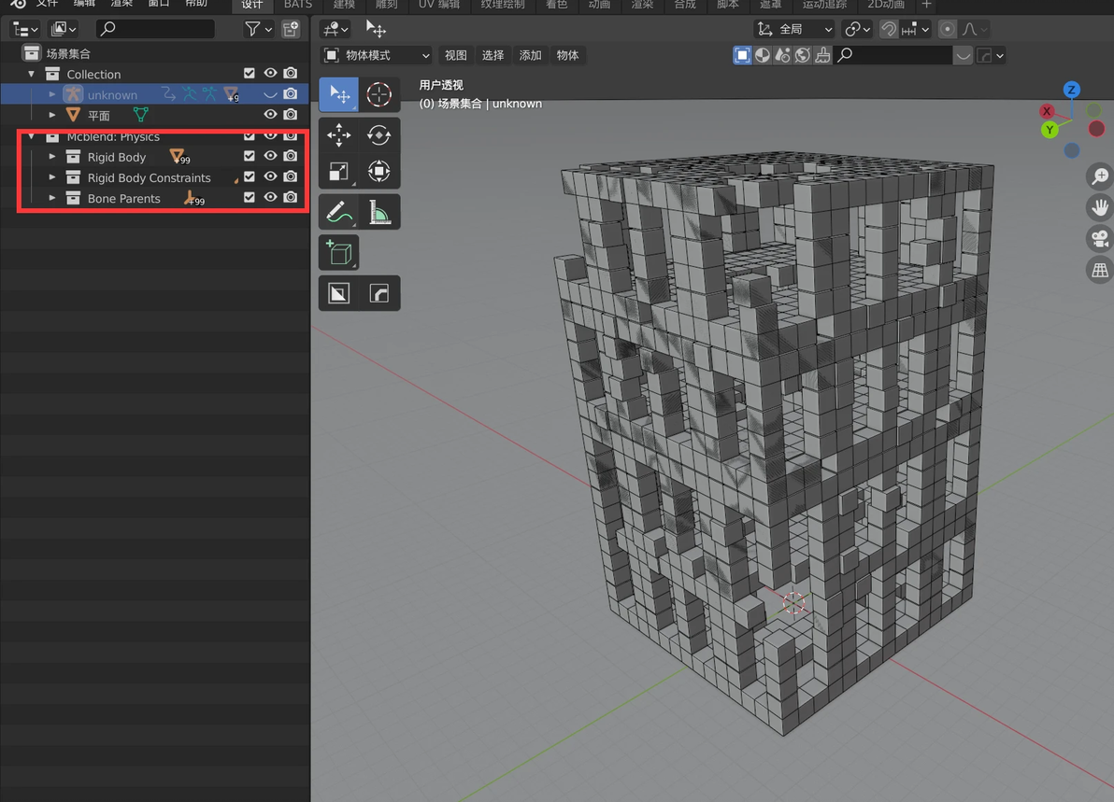Viewport: 1114px width, 802px height.
Task: Toggle camera view in the viewport
Action: pyautogui.click(x=1099, y=238)
